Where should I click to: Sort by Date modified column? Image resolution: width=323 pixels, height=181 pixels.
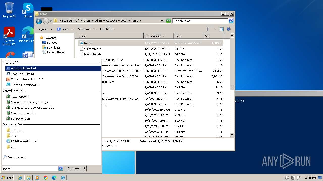[158, 36]
